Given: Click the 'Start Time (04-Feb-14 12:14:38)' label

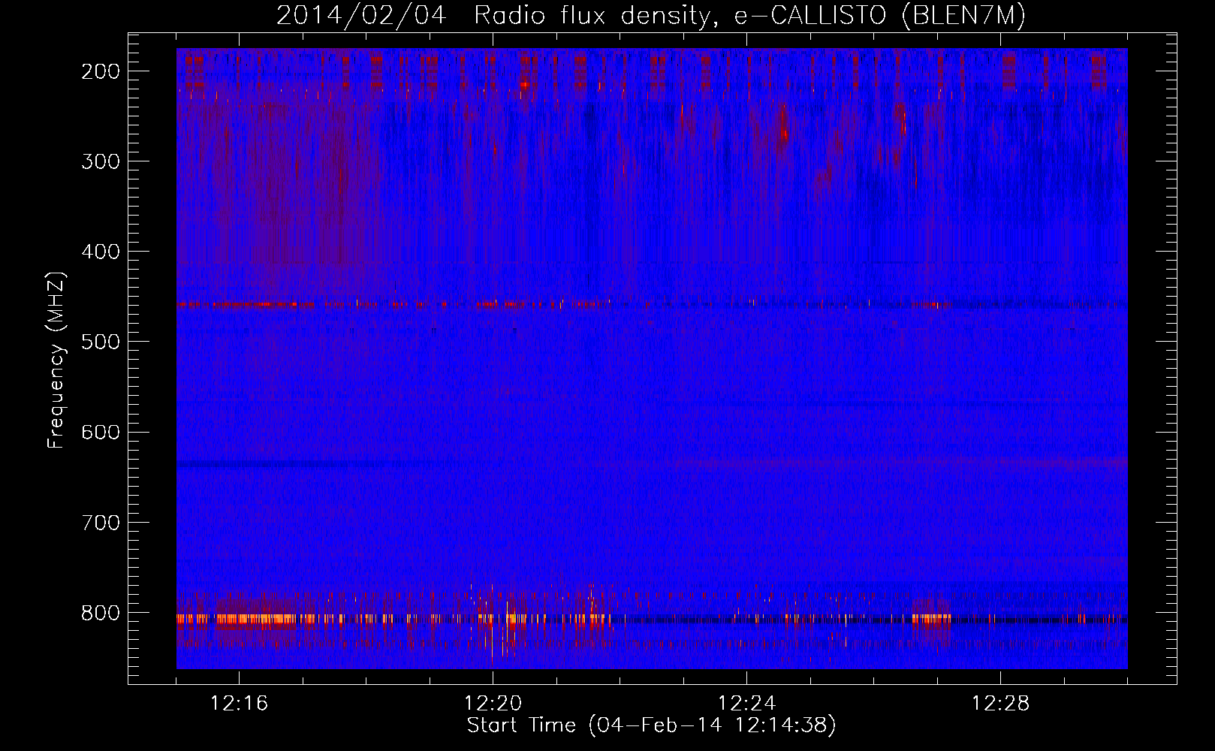Looking at the screenshot, I should tap(651, 725).
